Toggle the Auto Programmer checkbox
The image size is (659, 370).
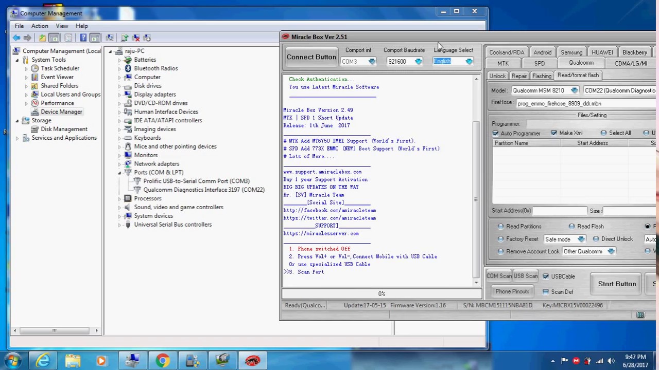tap(495, 134)
